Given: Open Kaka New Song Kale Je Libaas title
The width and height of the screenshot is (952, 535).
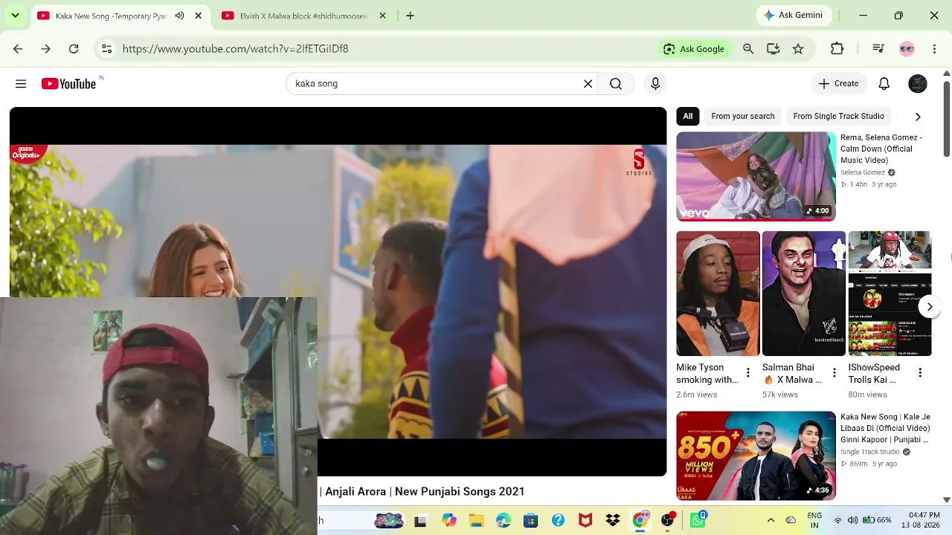Looking at the screenshot, I should click(x=885, y=428).
